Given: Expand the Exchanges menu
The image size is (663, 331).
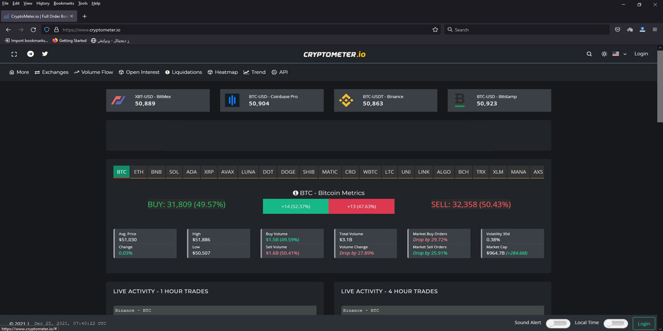Looking at the screenshot, I should click(51, 72).
